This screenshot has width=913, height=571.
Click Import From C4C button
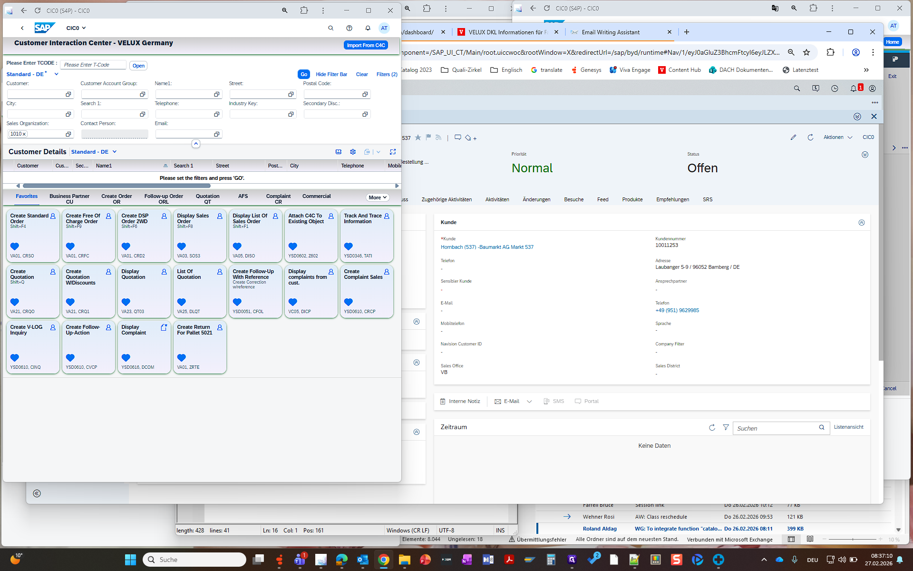click(366, 45)
